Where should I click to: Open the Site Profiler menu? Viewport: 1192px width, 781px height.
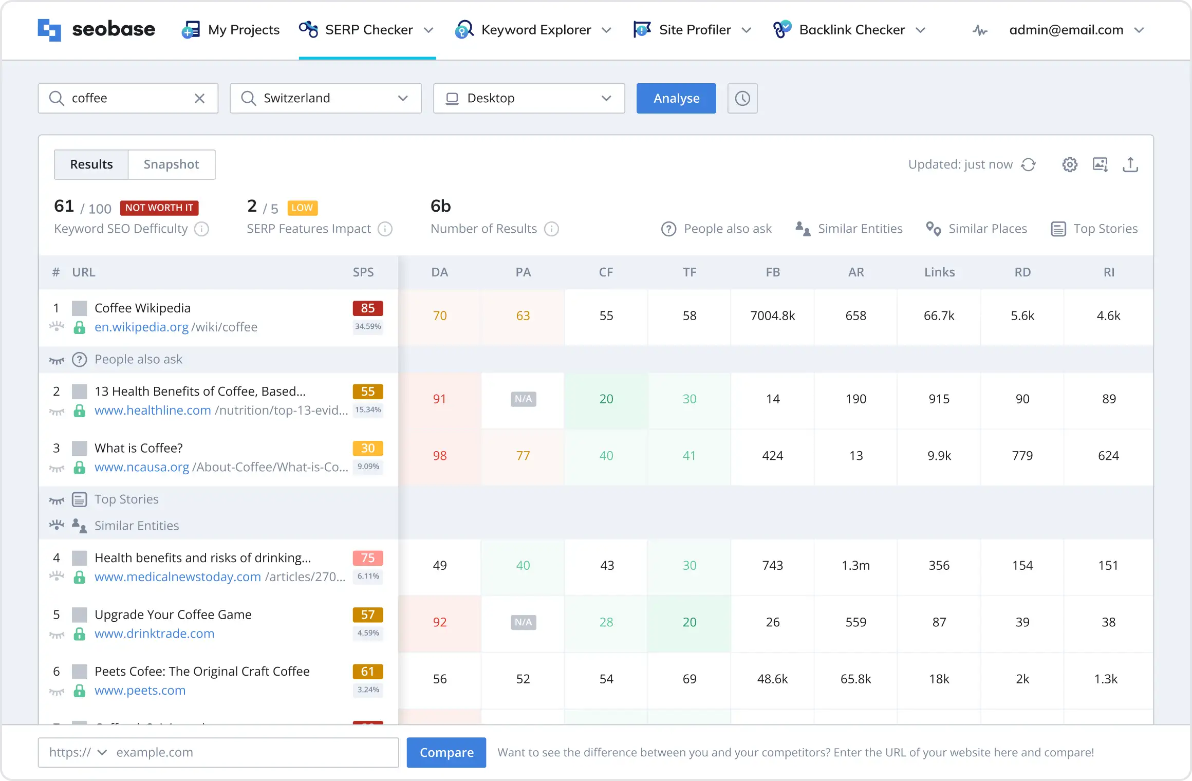693,30
